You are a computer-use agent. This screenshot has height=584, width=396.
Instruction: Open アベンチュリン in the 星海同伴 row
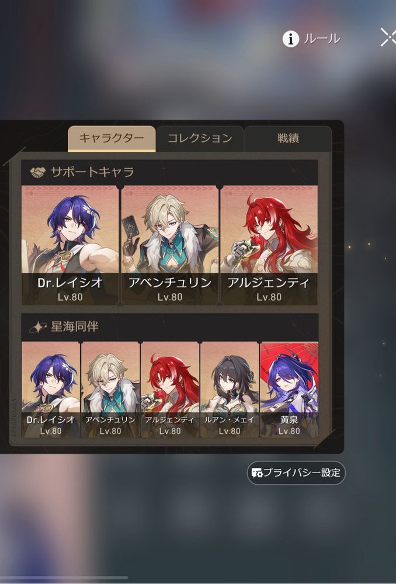point(110,390)
